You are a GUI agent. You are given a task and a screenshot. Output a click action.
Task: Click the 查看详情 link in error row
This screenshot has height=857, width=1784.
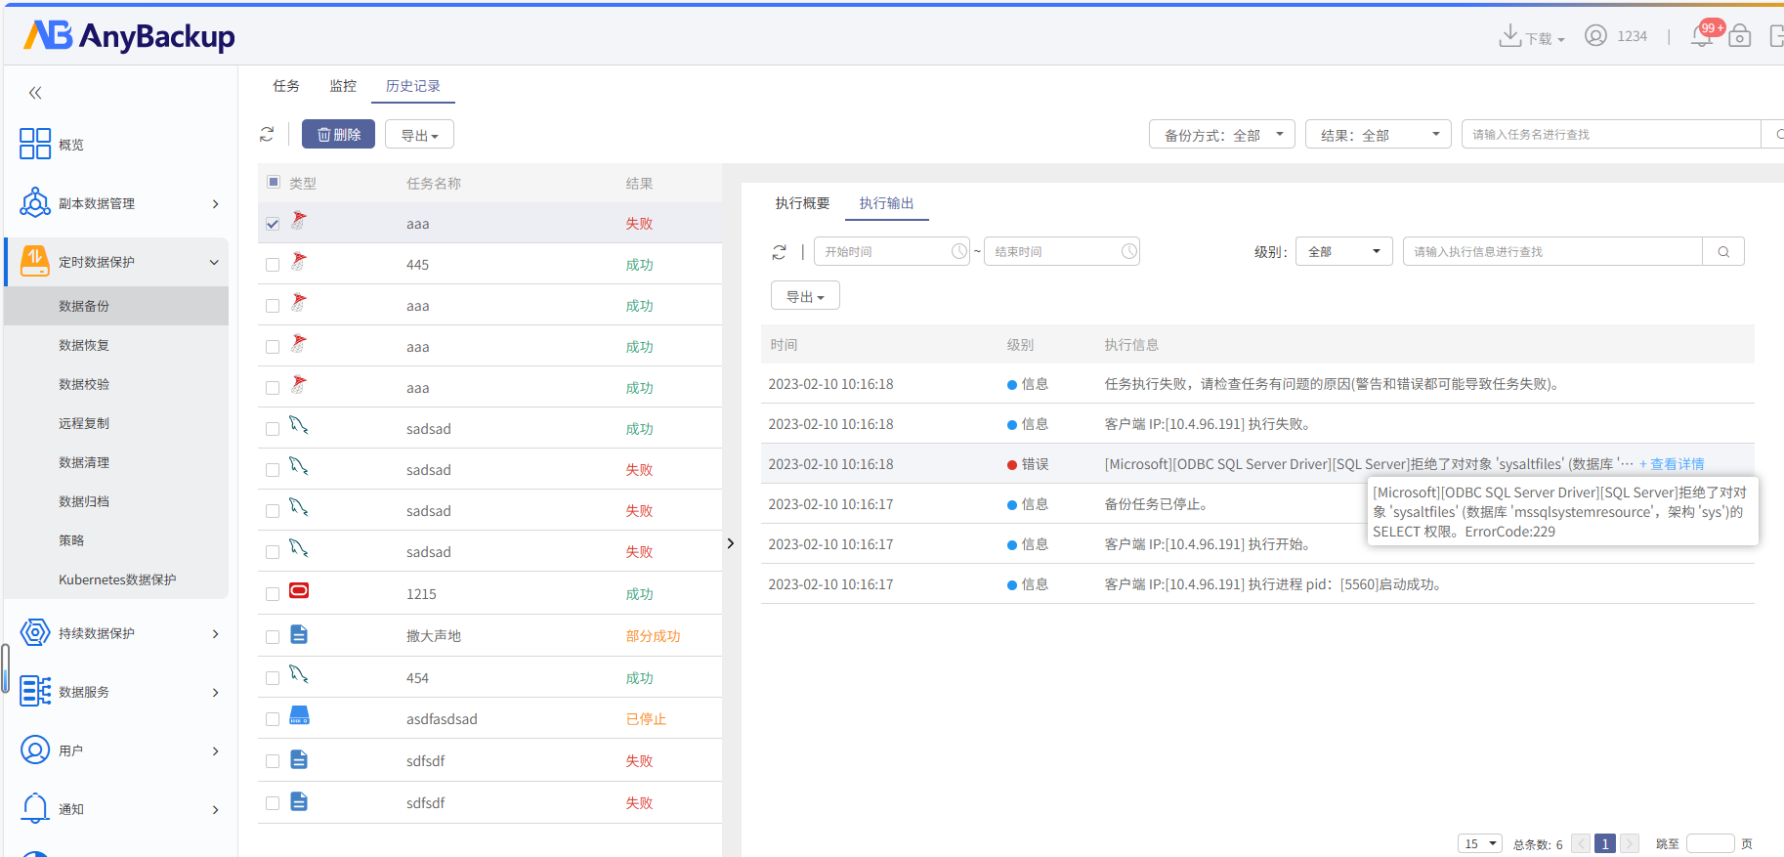1672,464
